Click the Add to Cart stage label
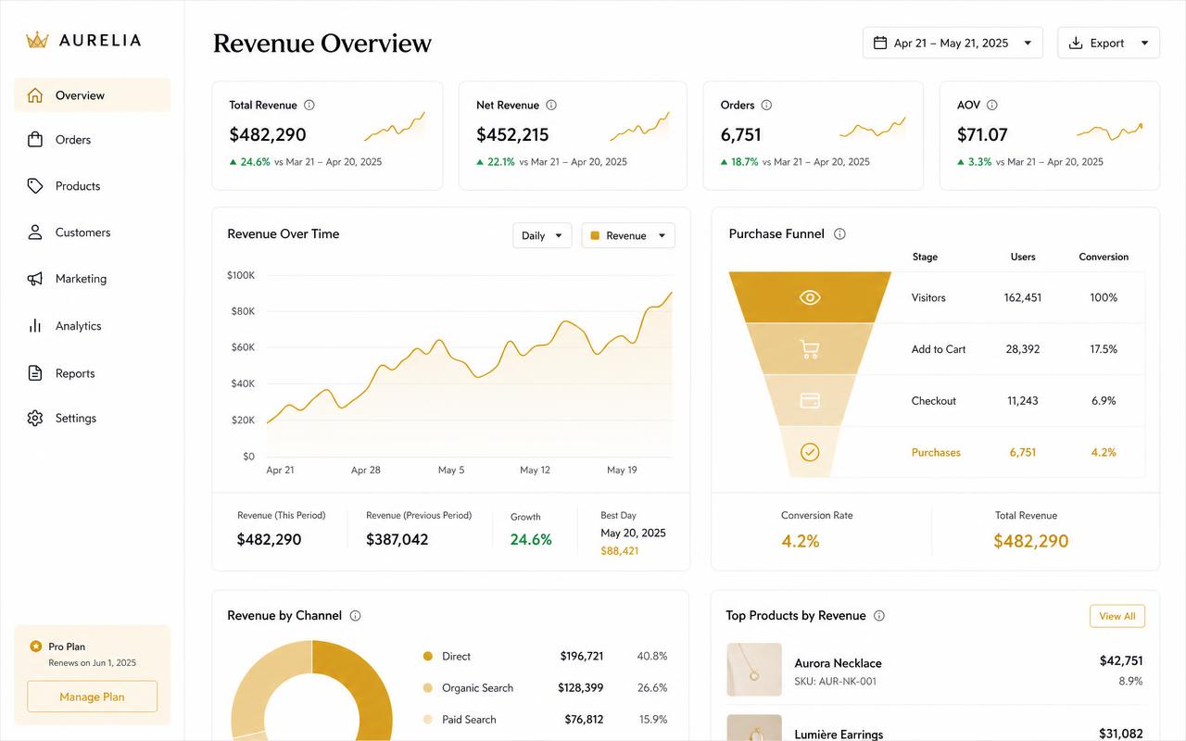This screenshot has height=741, width=1186. 939,349
